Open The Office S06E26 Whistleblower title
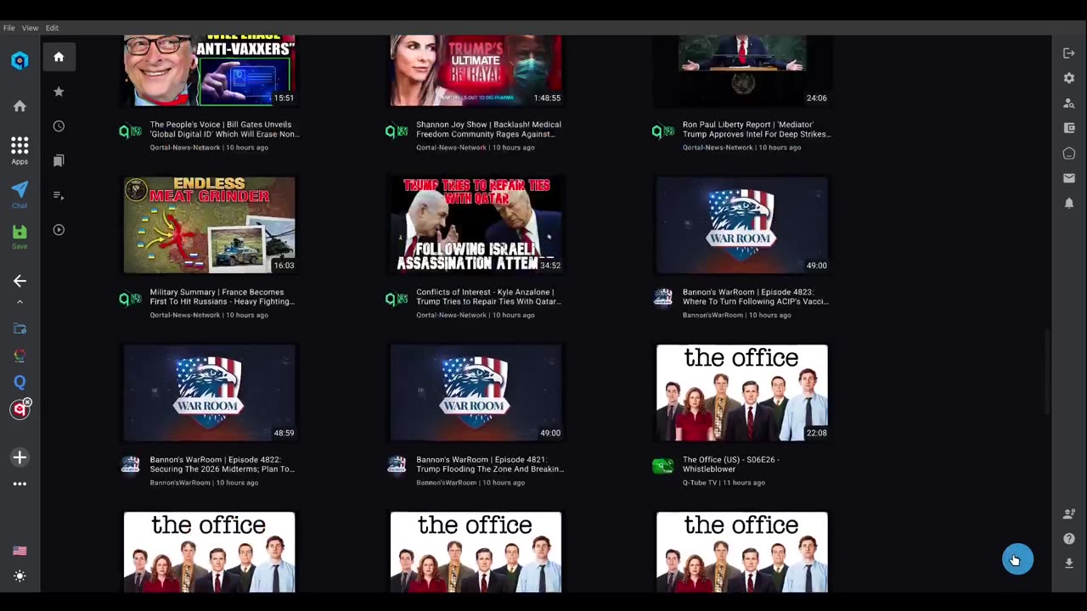1087x611 pixels. pyautogui.click(x=731, y=464)
